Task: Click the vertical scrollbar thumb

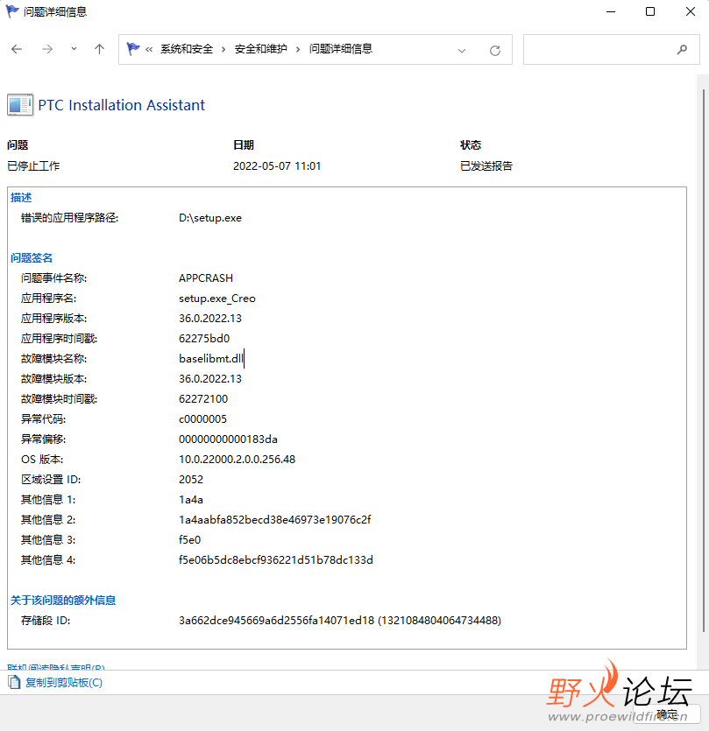Action: [704, 361]
